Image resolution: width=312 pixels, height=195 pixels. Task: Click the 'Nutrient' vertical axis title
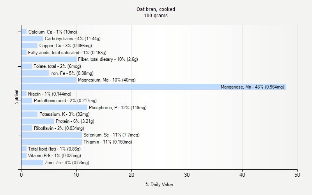16,97
